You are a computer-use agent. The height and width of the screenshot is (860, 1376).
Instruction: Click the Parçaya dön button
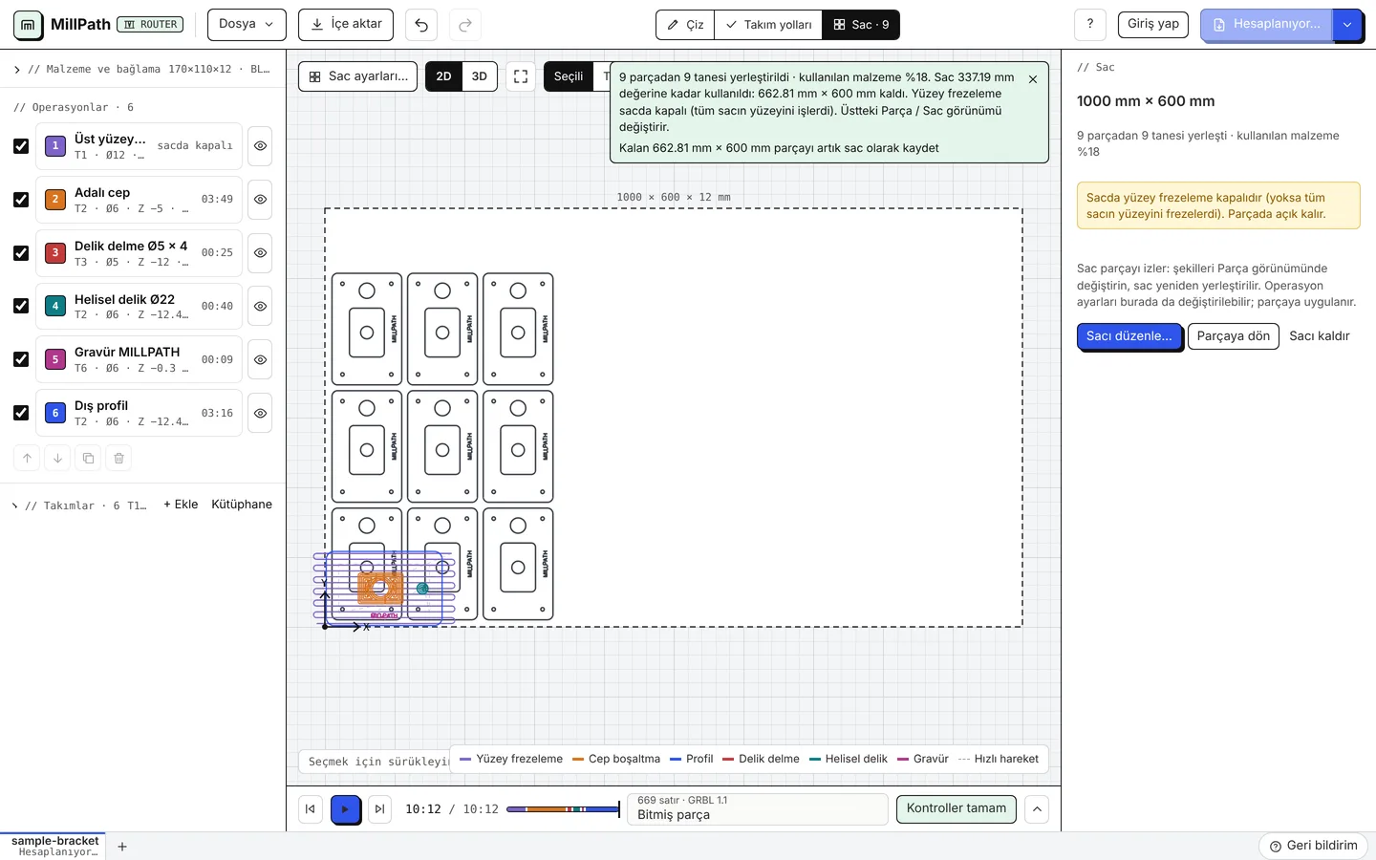pos(1234,336)
